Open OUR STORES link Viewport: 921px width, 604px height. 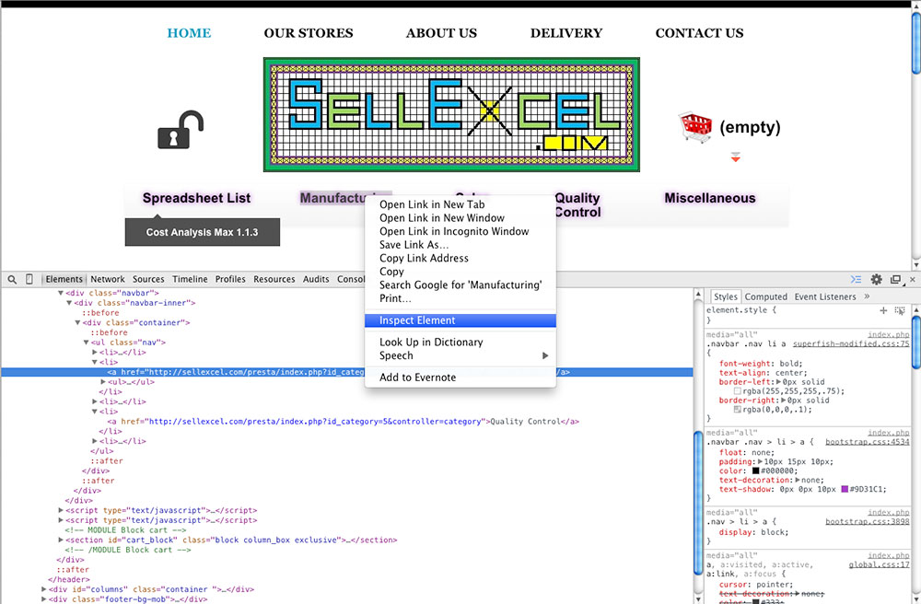pos(309,33)
